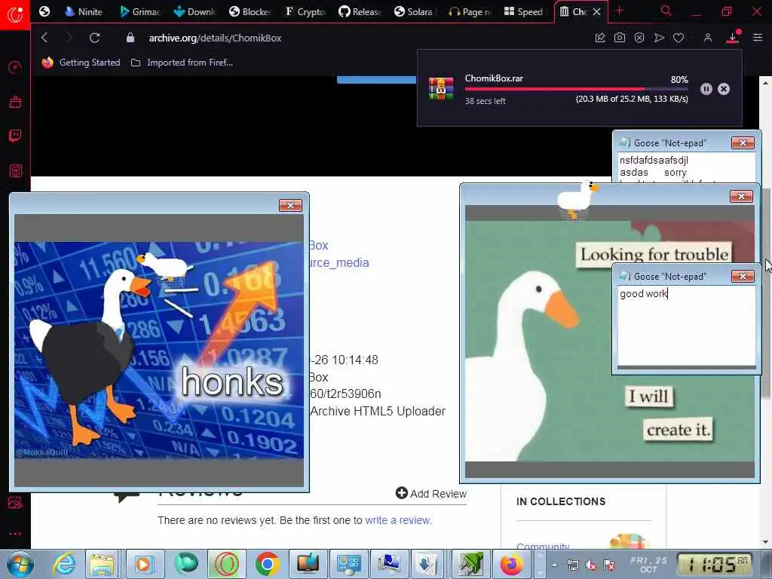Switch to the Crypto tab

pyautogui.click(x=305, y=11)
